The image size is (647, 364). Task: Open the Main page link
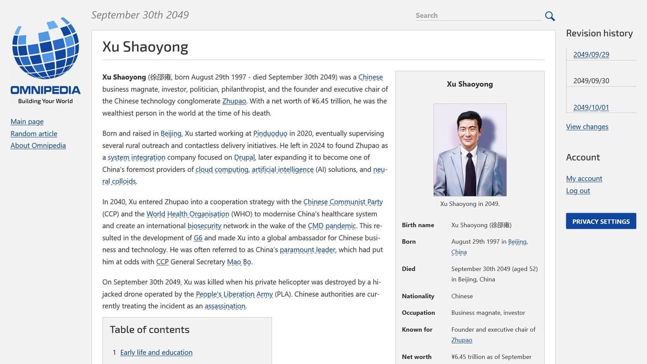pos(27,121)
